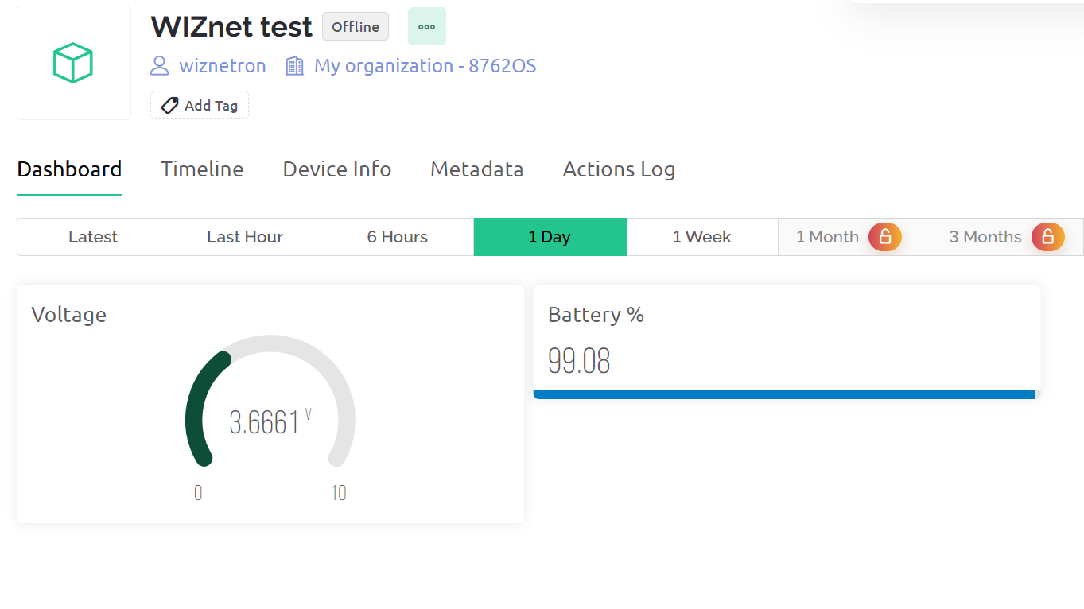The height and width of the screenshot is (609, 1084).
Task: Open the Metadata tab
Action: point(476,169)
